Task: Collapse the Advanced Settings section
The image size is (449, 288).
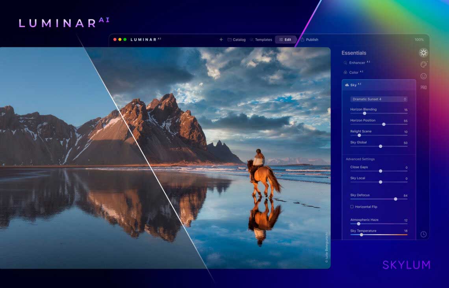Action: [x=360, y=159]
